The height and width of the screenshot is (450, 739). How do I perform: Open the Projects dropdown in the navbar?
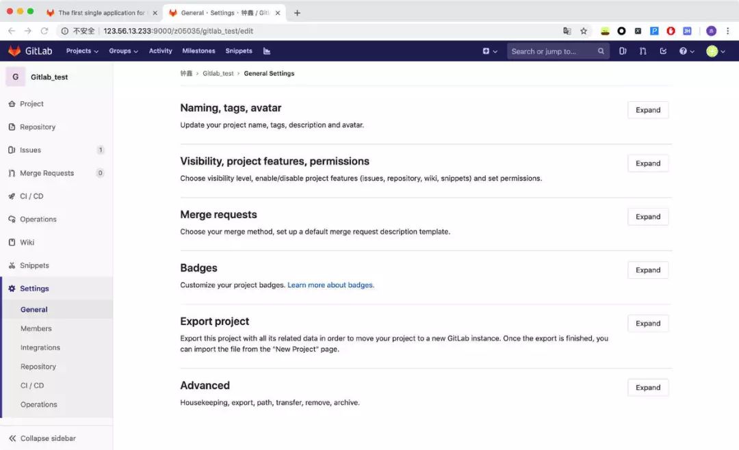(82, 51)
